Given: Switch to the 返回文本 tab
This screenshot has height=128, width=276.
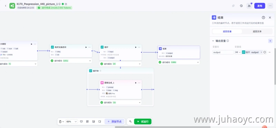Looking at the screenshot, I should tap(257, 31).
